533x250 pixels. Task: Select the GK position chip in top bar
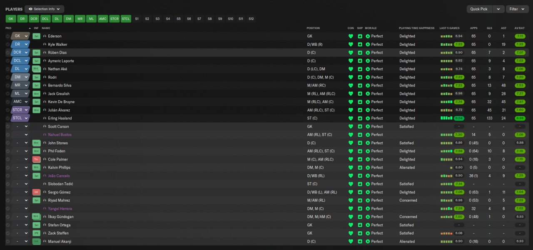11,19
